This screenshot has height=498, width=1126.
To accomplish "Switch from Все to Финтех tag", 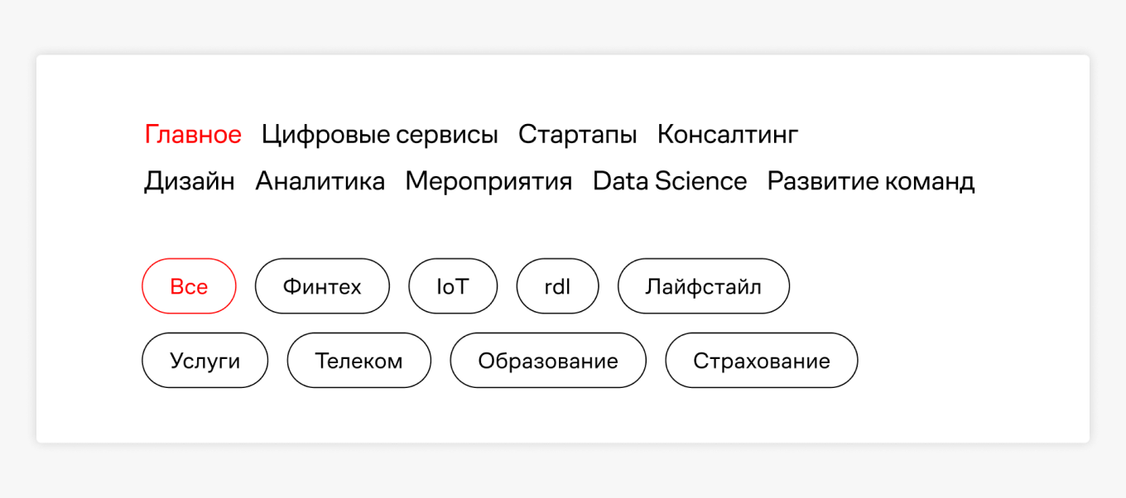I will click(x=322, y=286).
